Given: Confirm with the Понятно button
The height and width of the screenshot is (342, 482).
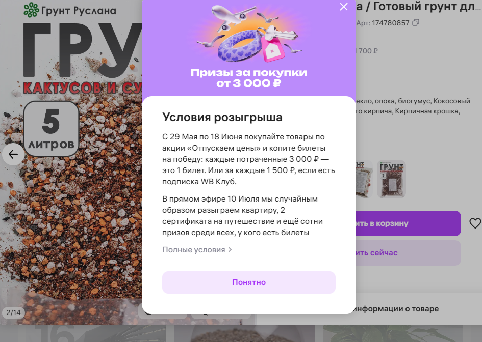Looking at the screenshot, I should pyautogui.click(x=249, y=282).
